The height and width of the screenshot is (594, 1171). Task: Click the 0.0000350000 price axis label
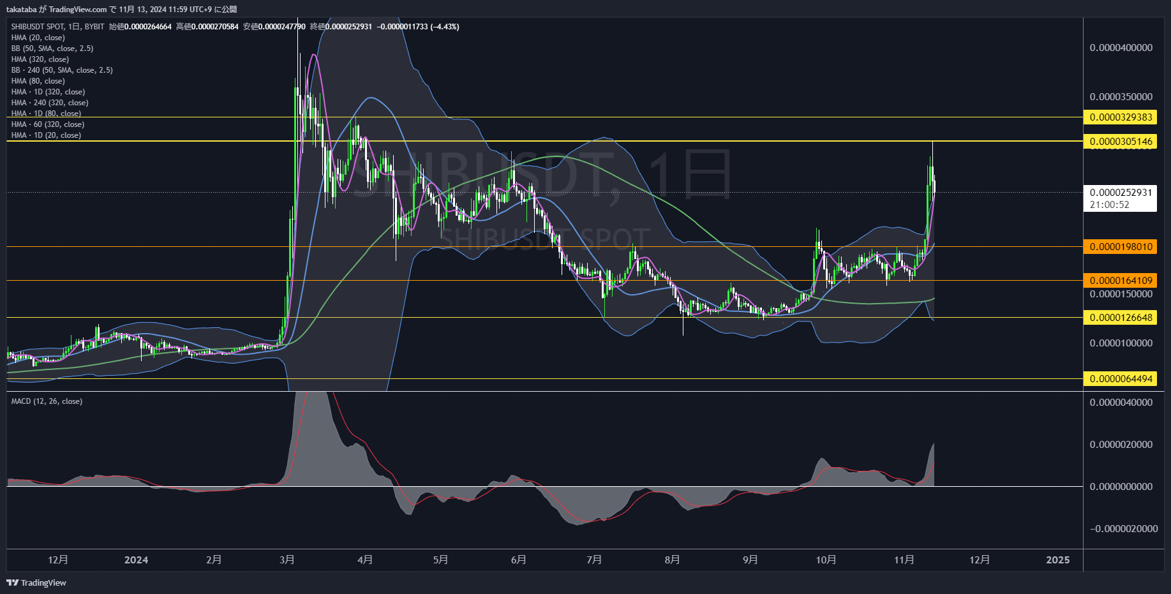[x=1121, y=97]
